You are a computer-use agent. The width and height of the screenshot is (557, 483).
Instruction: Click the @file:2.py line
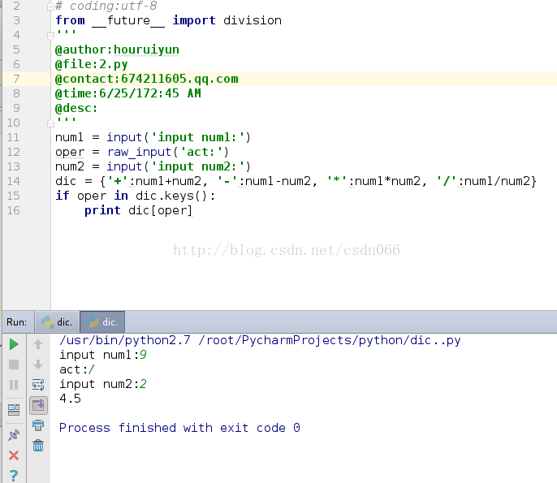pyautogui.click(x=91, y=64)
